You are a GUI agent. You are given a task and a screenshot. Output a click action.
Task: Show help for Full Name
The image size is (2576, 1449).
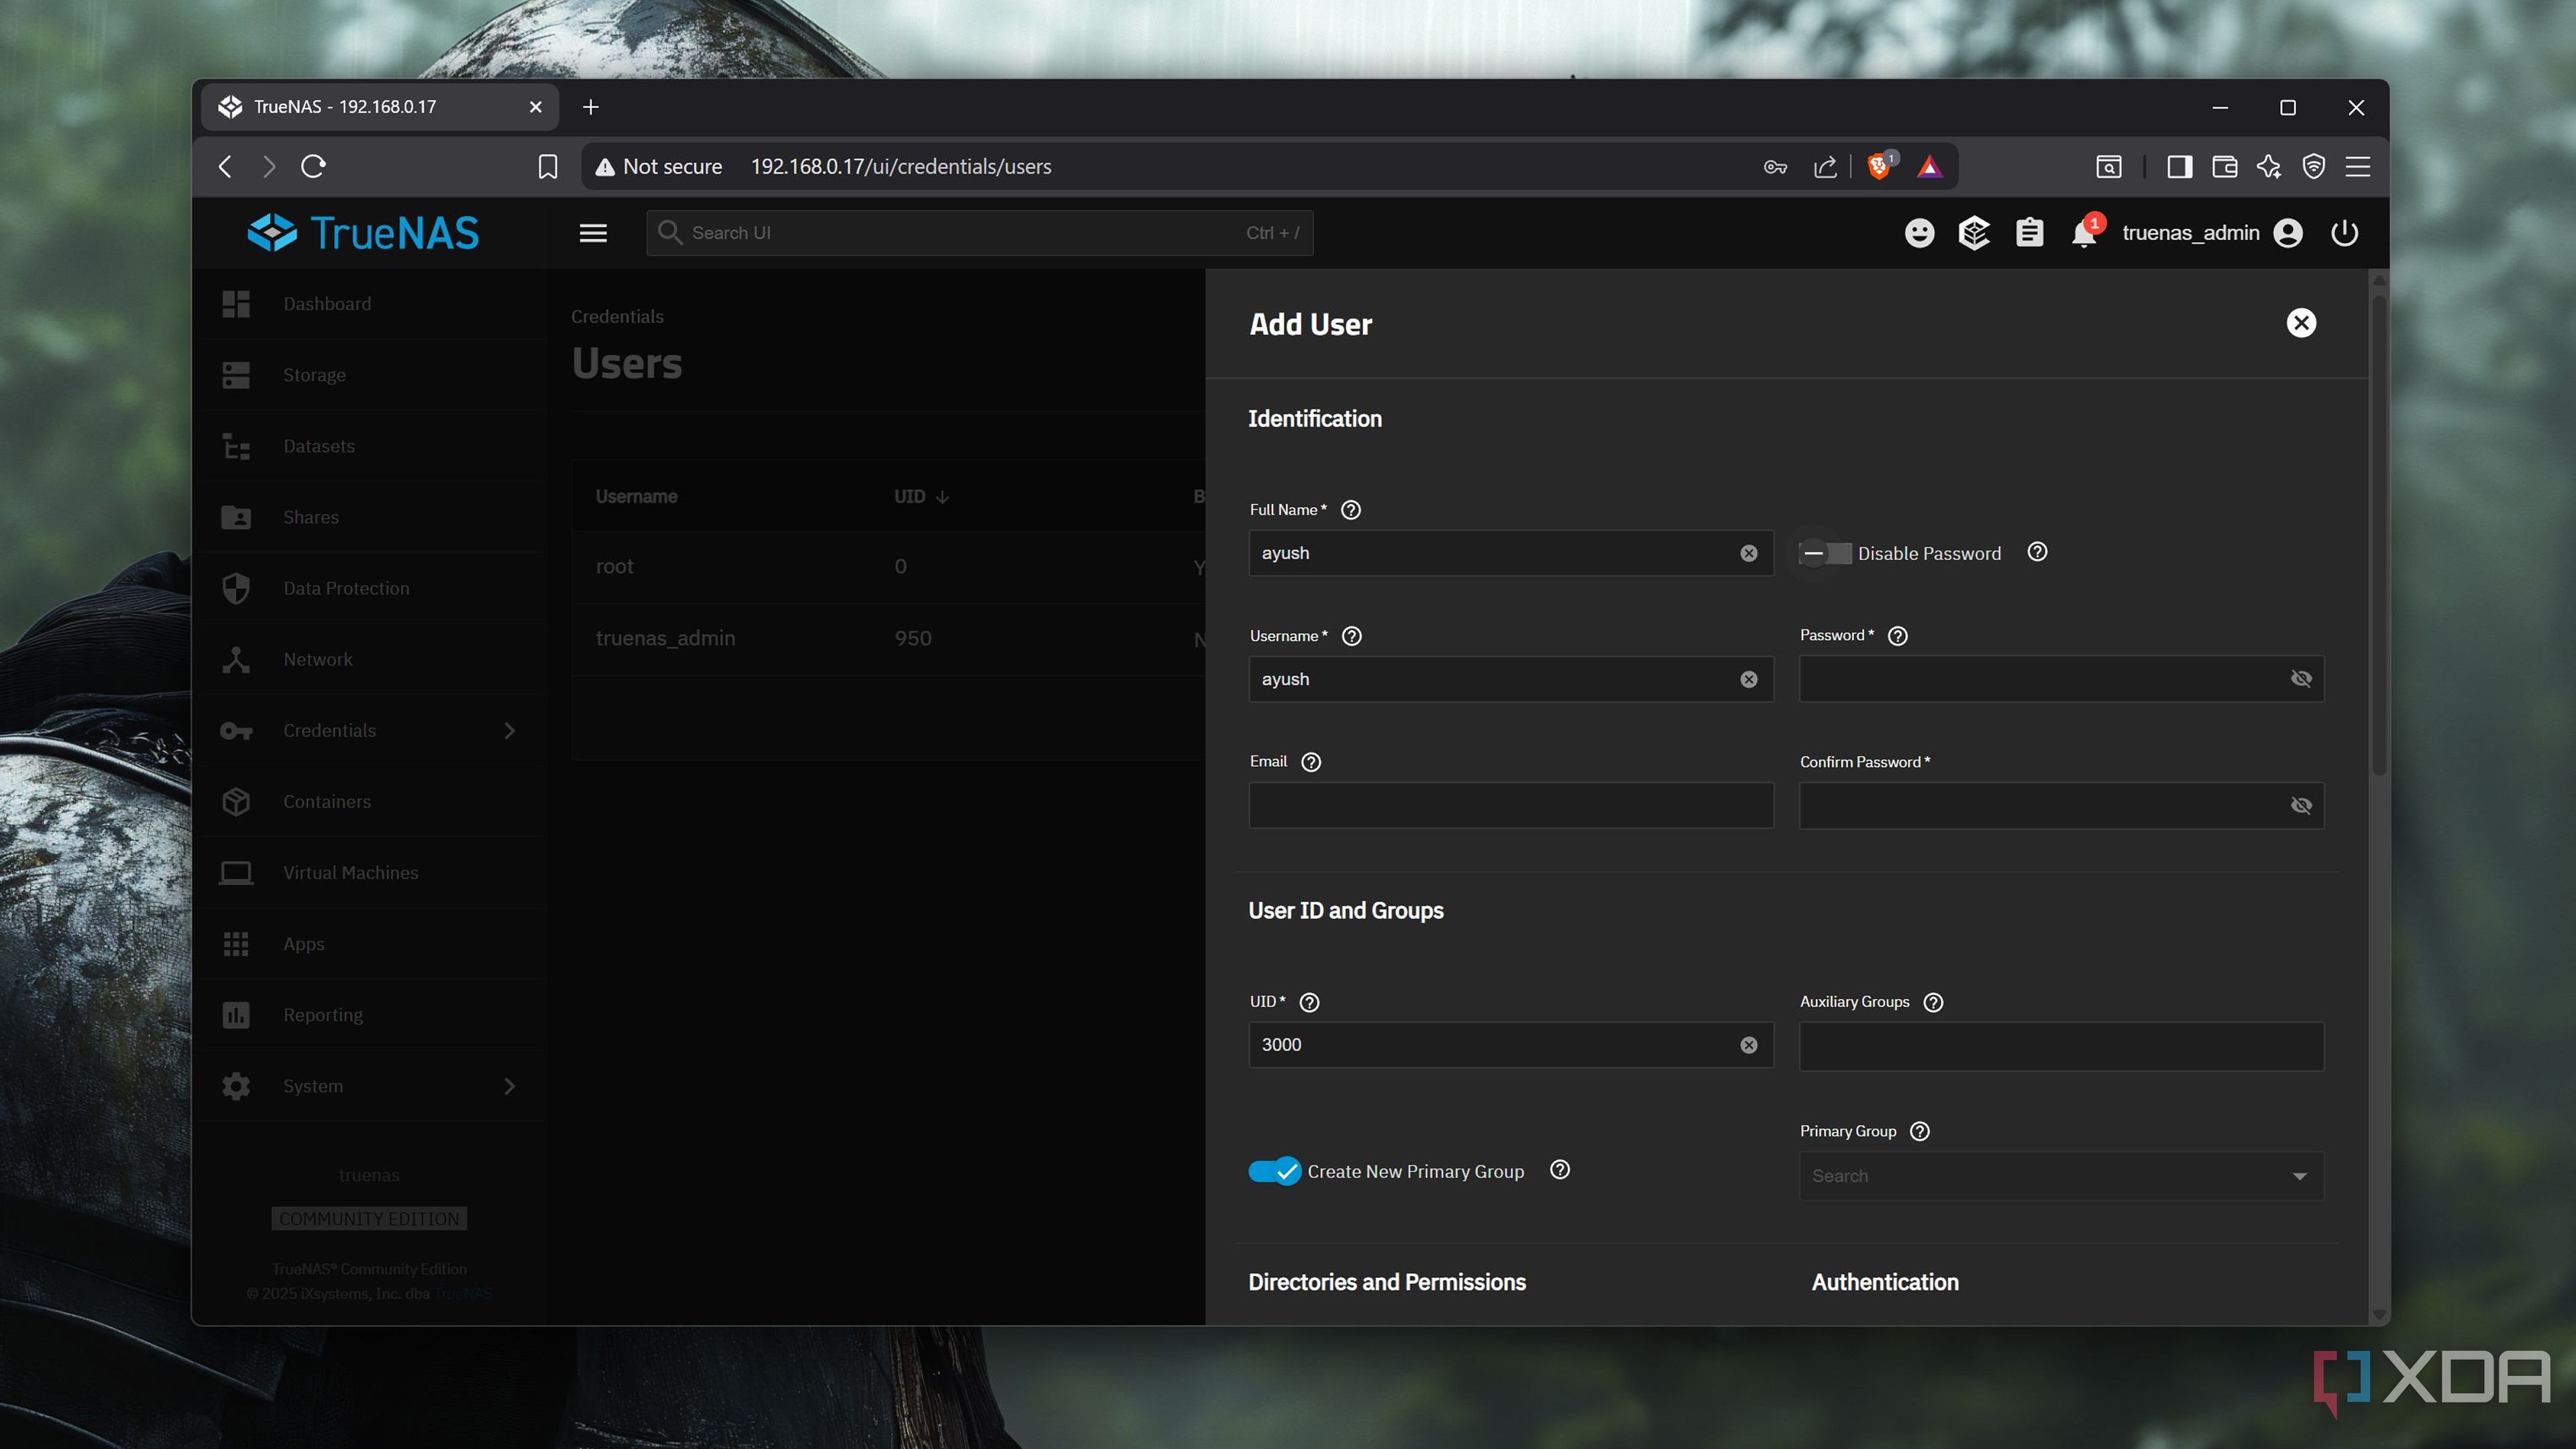click(x=1350, y=510)
